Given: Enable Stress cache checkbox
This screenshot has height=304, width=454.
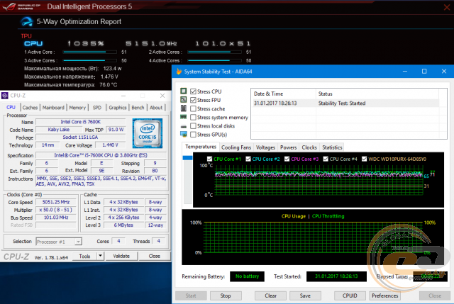Looking at the screenshot, I should (193, 108).
